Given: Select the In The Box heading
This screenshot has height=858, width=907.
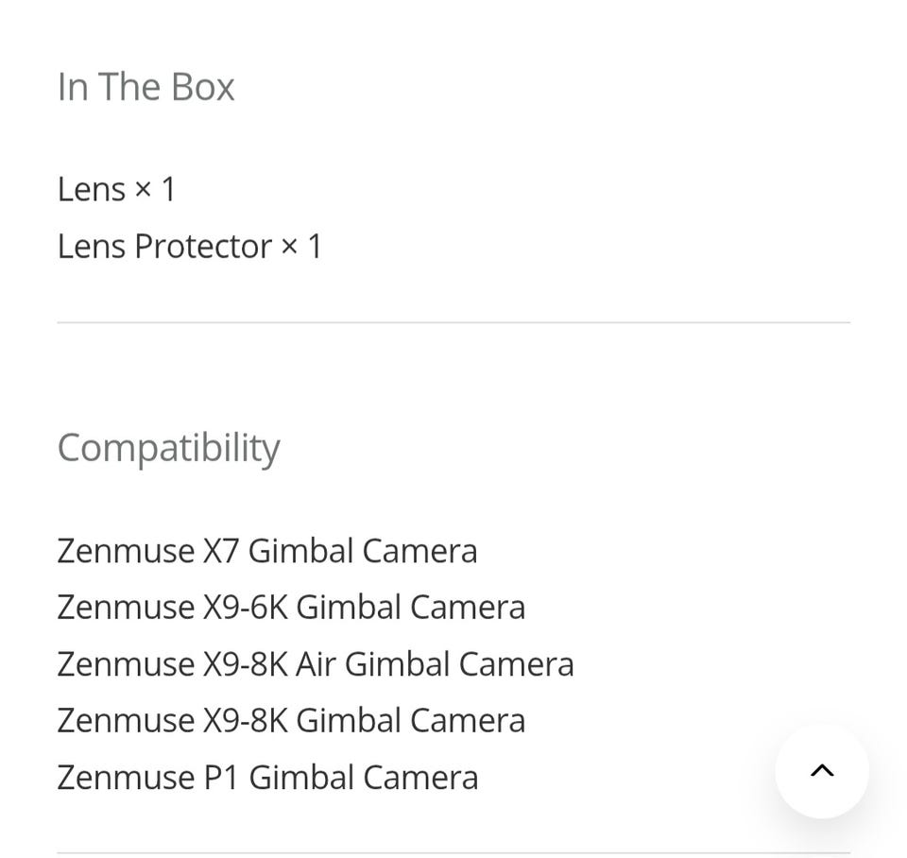Looking at the screenshot, I should 145,87.
